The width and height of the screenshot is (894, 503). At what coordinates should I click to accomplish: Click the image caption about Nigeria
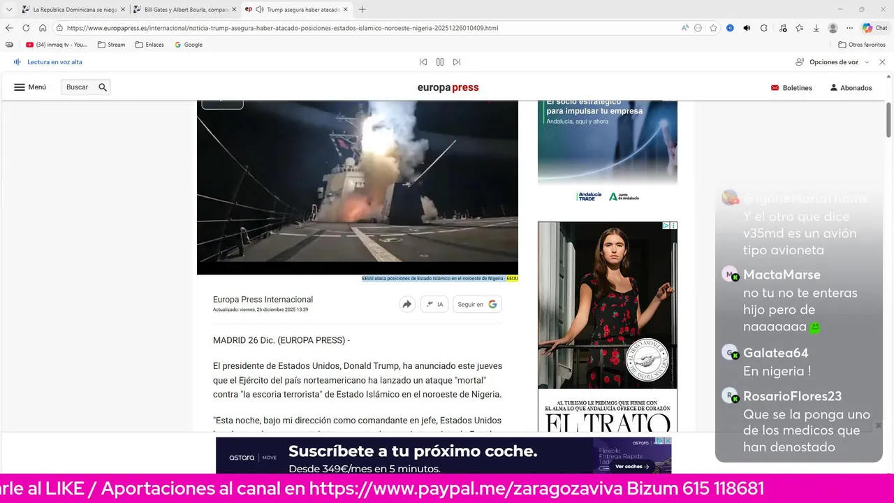pos(440,278)
